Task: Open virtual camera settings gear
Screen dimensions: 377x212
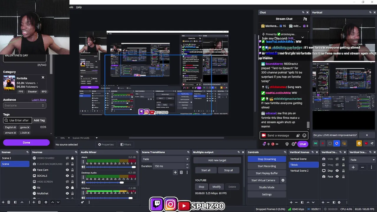Action: (283, 180)
